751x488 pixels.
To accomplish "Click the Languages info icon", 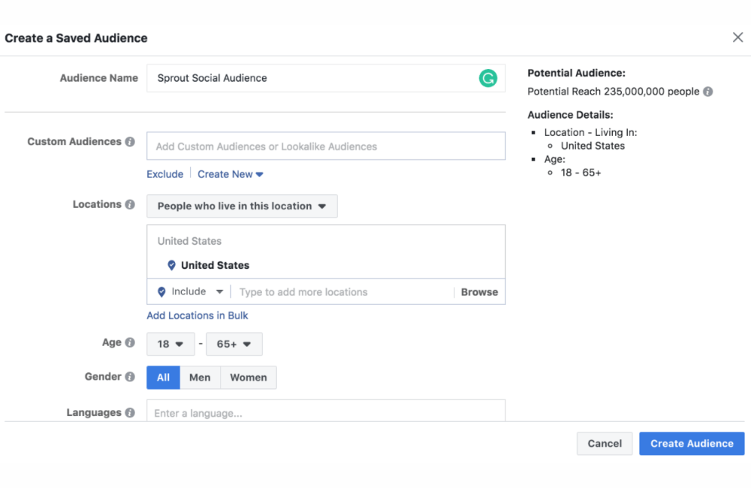I will coord(130,413).
